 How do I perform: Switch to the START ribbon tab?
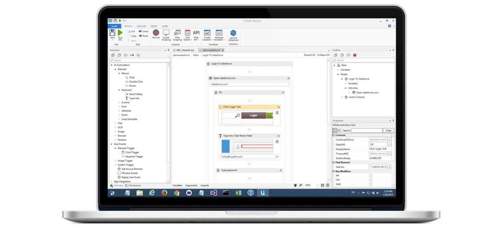pyautogui.click(x=115, y=26)
